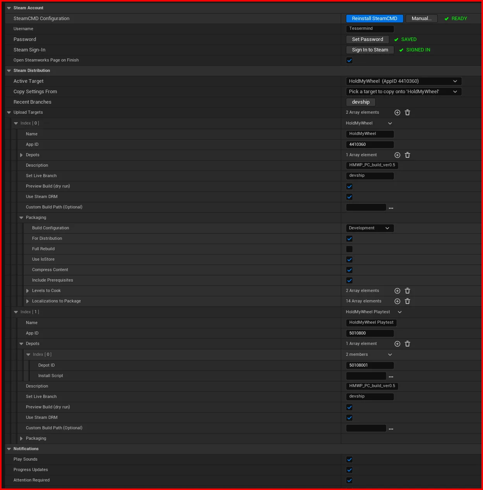The image size is (483, 490).
Task: Toggle Preview Build (dry run) for Playtest target
Action: coord(349,407)
